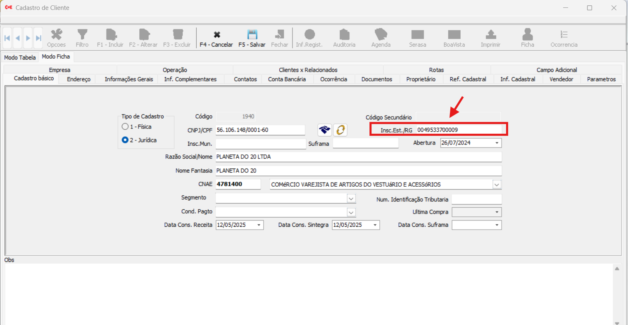Expand the CNAE description dropdown
The width and height of the screenshot is (628, 325).
point(497,185)
